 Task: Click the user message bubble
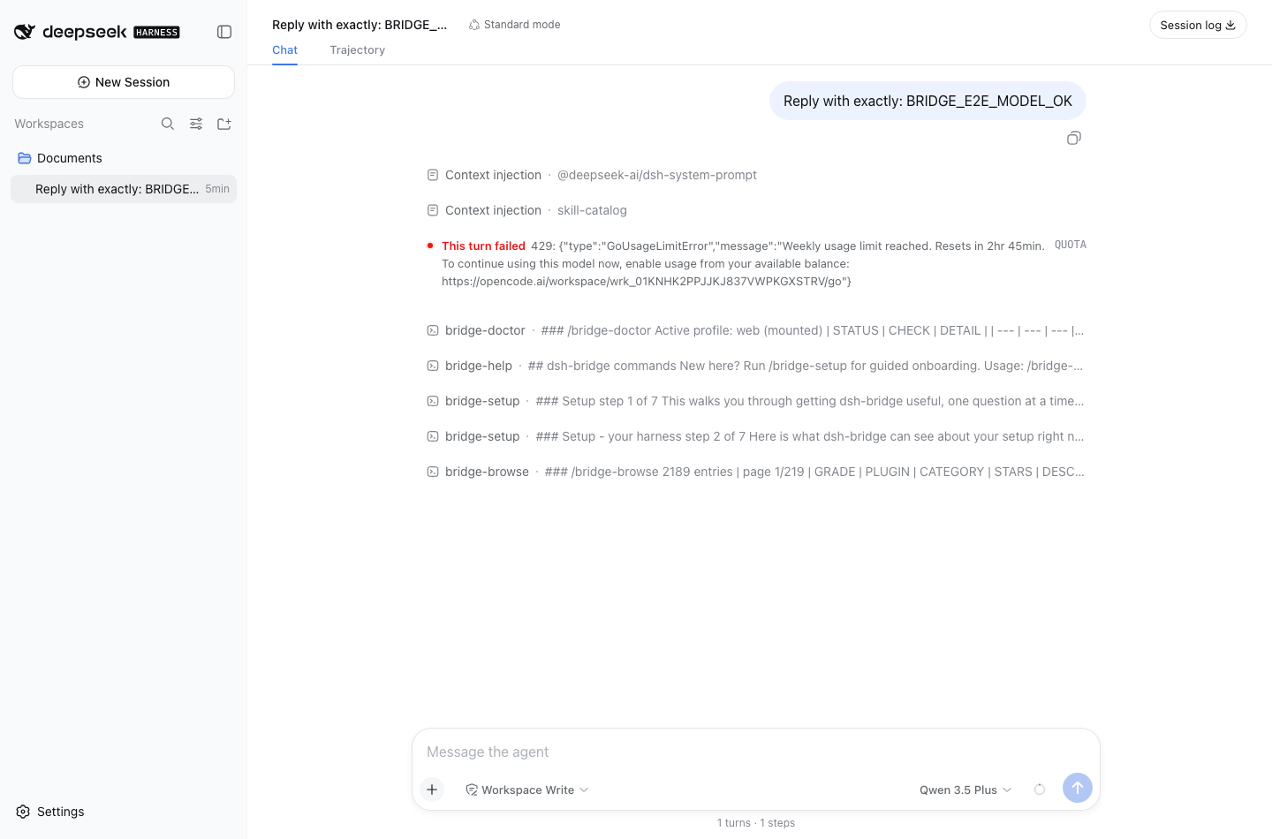(927, 101)
